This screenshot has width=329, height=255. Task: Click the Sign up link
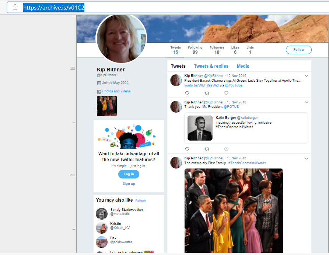129,184
